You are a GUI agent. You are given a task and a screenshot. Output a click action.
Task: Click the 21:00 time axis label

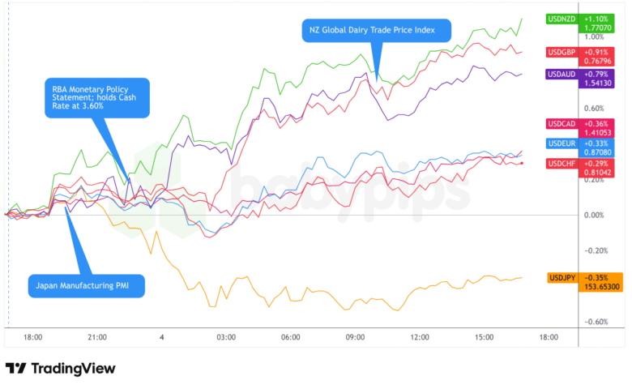click(x=97, y=336)
